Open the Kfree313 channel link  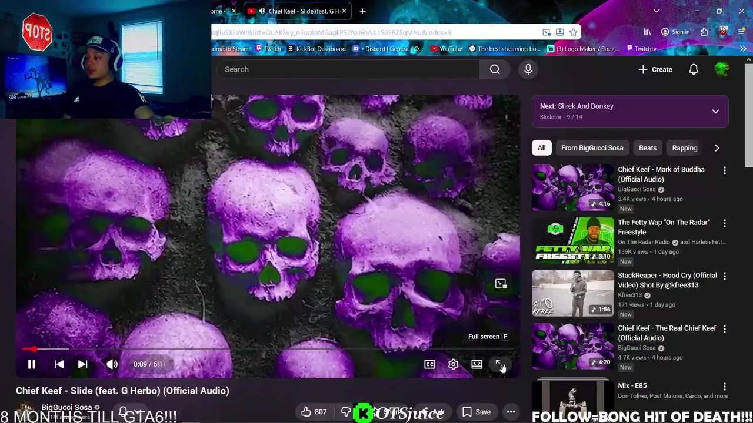pos(629,295)
